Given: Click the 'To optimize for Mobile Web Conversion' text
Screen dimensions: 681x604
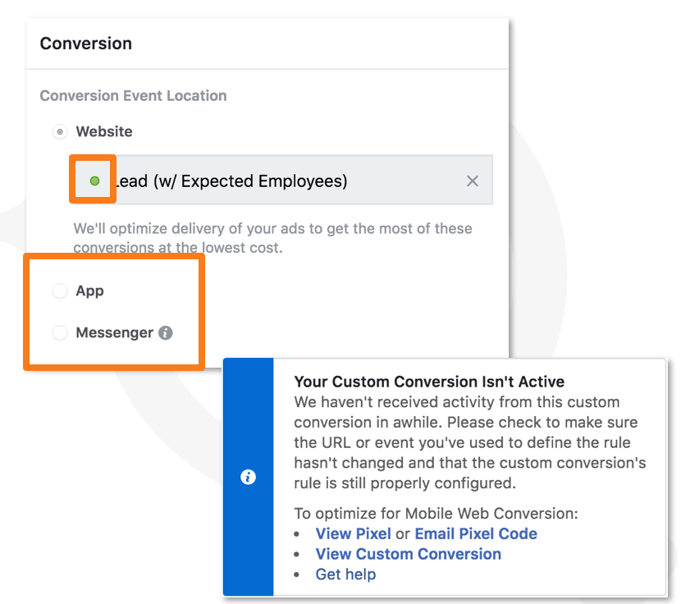Looking at the screenshot, I should pyautogui.click(x=436, y=514).
